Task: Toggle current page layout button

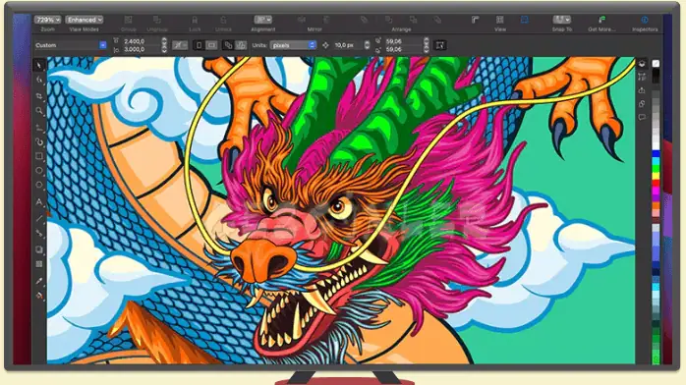Action: [228, 45]
